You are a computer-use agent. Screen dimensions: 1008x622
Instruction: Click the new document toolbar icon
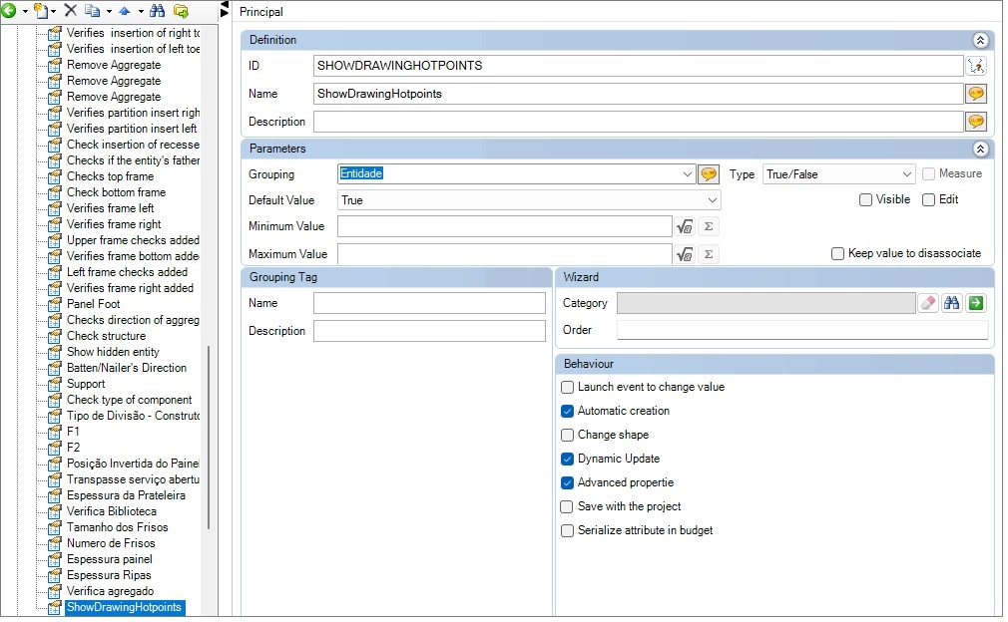pos(41,10)
